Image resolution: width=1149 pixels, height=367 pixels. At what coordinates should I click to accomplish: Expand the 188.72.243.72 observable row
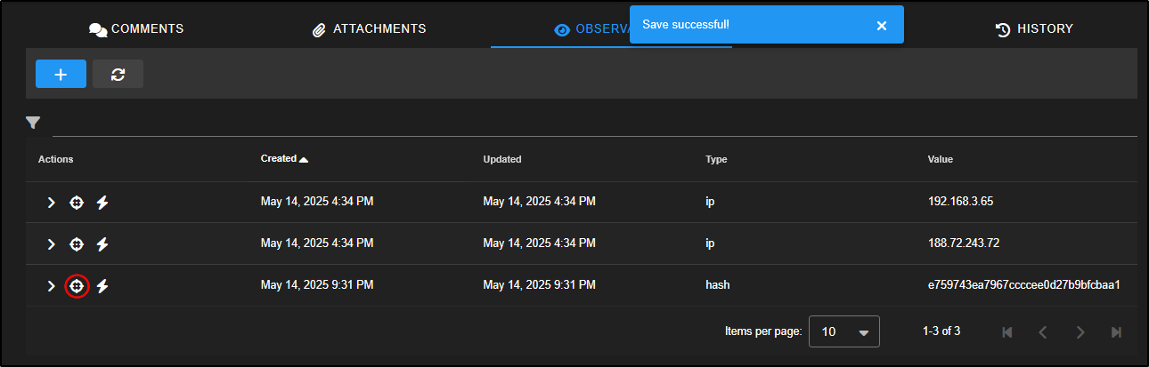point(51,243)
